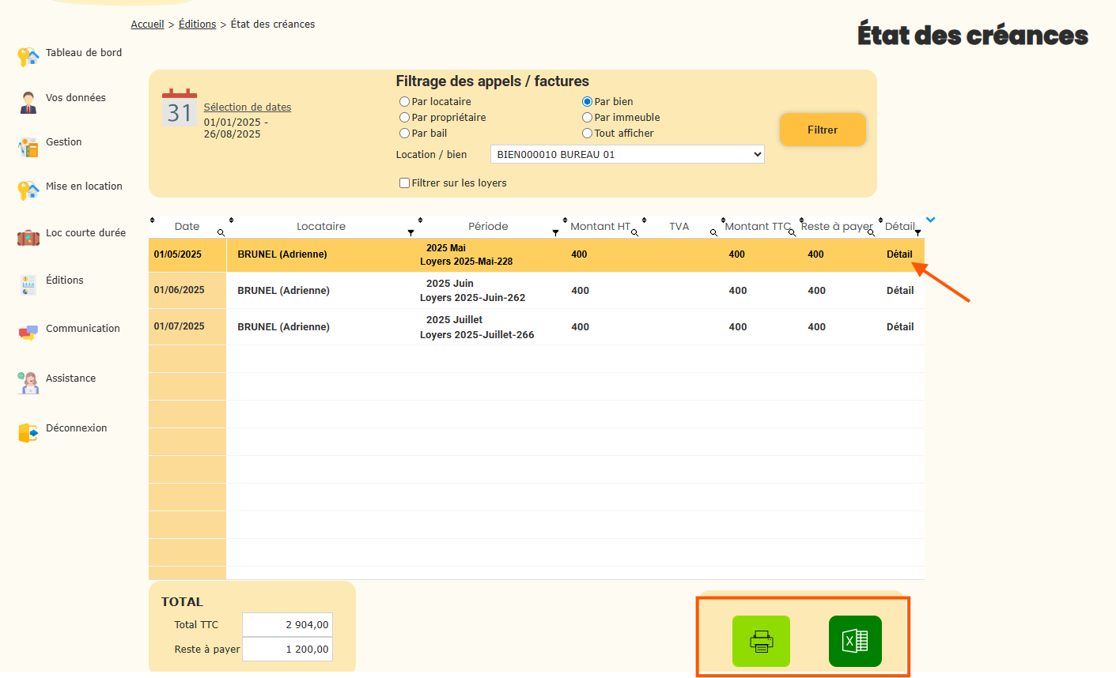Click the Assistance support agent icon
The width and height of the screenshot is (1116, 678).
tap(28, 382)
